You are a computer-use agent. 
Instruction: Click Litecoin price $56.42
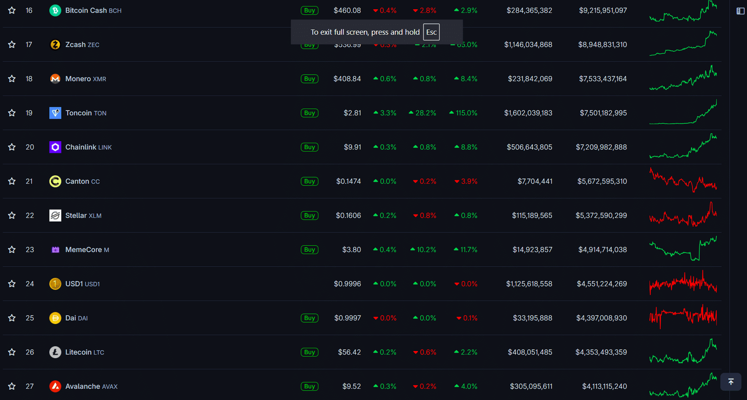(349, 352)
